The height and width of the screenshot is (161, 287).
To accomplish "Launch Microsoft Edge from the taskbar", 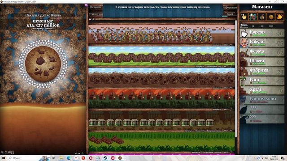I will coord(69,158).
